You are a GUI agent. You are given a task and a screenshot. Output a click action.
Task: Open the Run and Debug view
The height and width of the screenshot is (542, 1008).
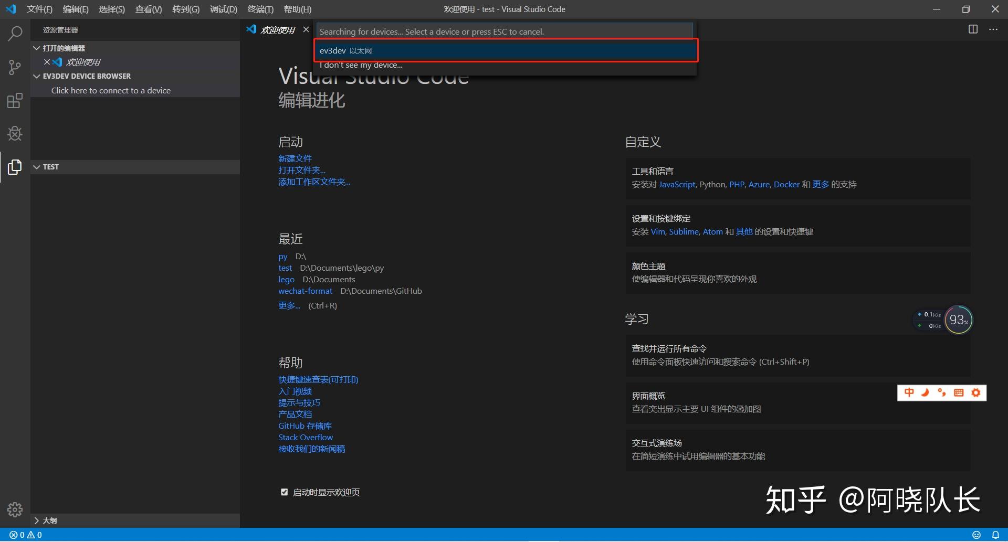14,134
